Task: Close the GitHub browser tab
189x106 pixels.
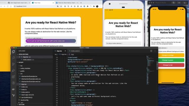Action: (x=29, y=3)
